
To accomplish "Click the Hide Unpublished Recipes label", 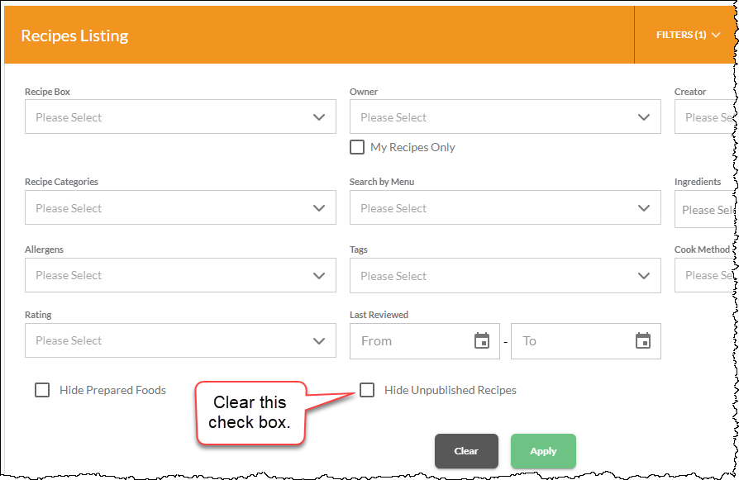I will (450, 390).
